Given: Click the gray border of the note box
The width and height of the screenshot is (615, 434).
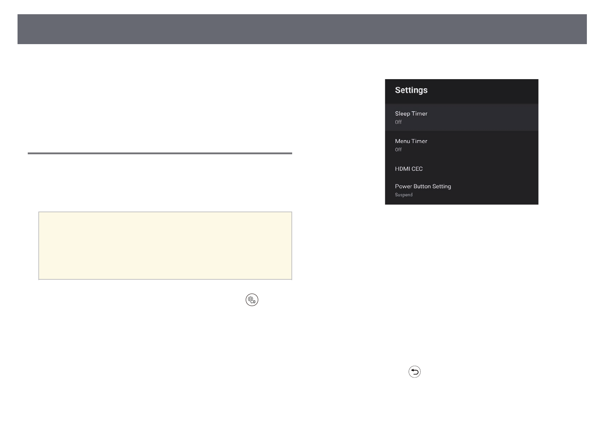Looking at the screenshot, I should tap(165, 212).
